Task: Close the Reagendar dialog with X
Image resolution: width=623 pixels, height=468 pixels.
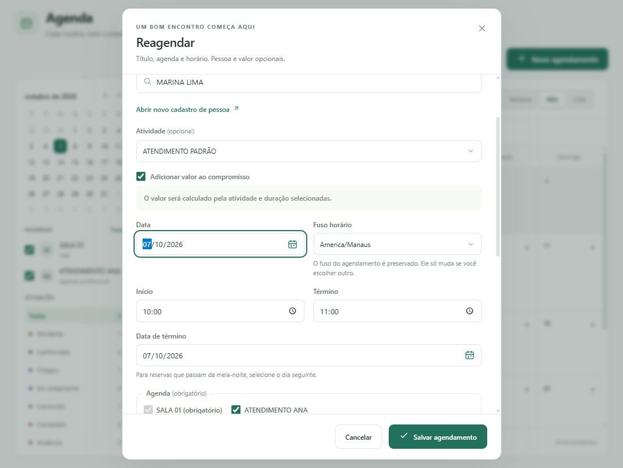Action: click(x=482, y=28)
